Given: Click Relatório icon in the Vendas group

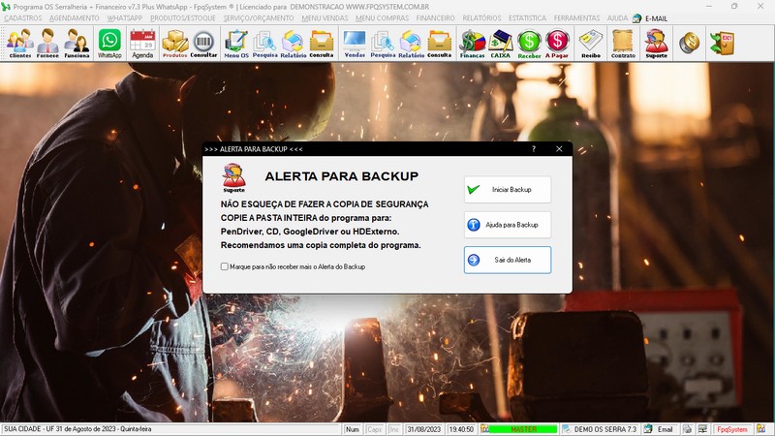Looking at the screenshot, I should [x=411, y=43].
